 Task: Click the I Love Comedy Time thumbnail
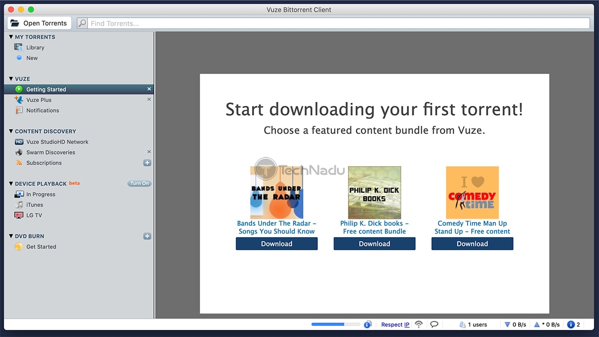(472, 192)
